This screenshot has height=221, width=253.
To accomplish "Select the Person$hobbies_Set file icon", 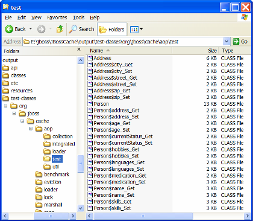I will [90, 156].
